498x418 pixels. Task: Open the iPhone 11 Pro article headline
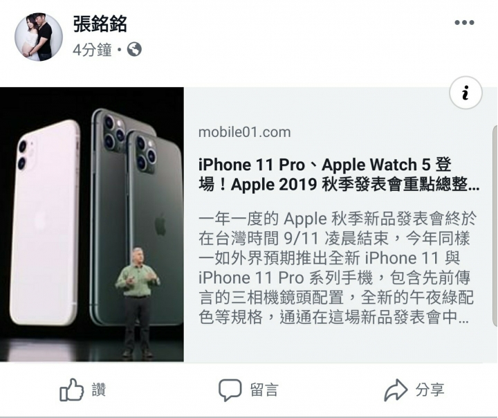click(339, 174)
